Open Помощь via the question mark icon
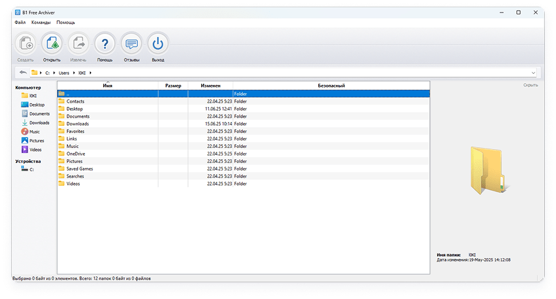 click(105, 43)
